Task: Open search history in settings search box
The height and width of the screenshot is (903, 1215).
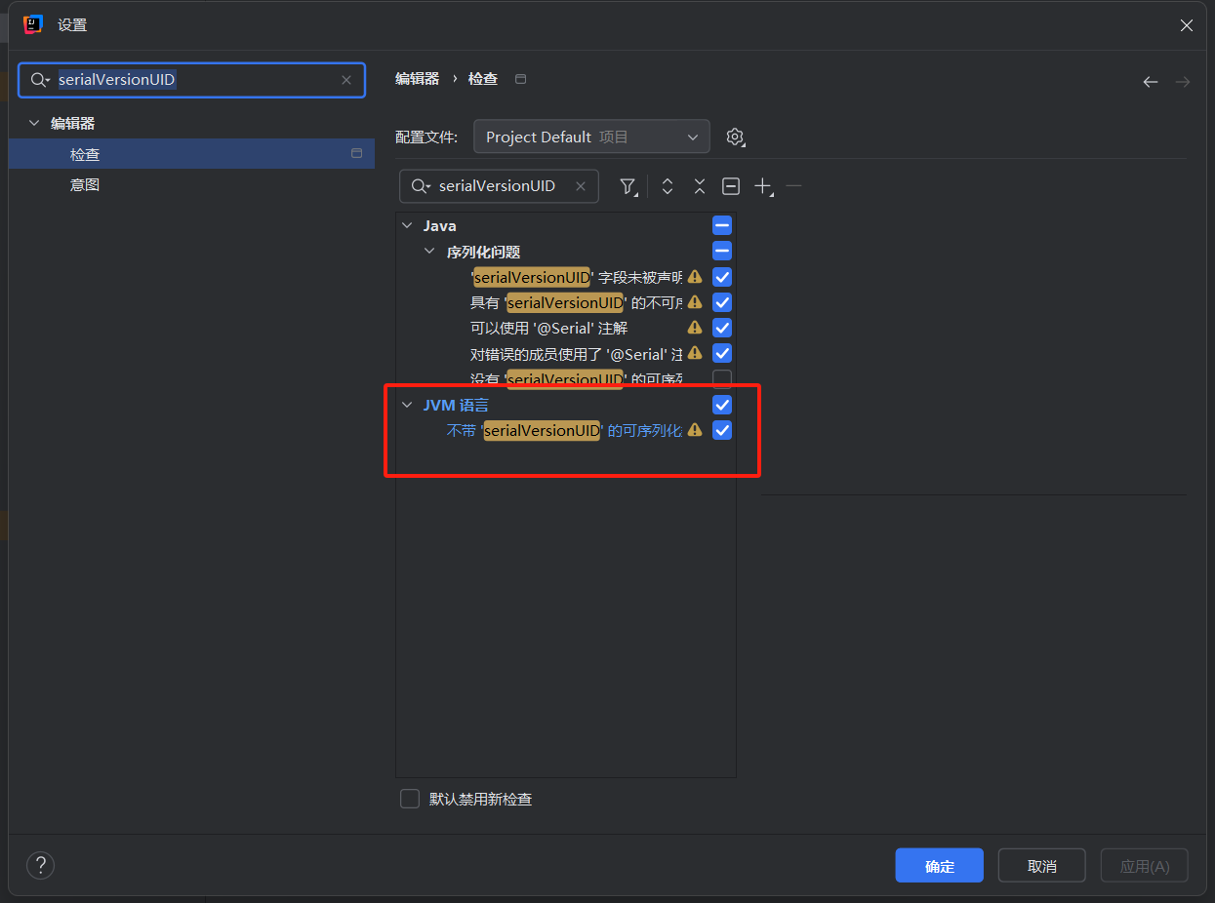Action: 40,80
